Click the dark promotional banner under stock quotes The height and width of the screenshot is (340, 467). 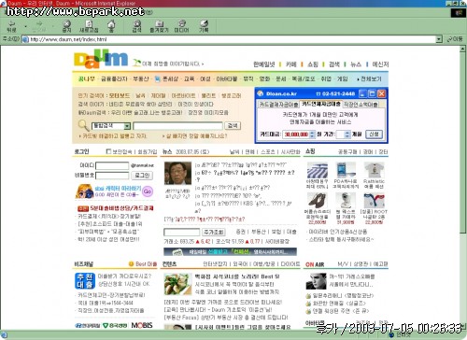pyautogui.click(x=230, y=251)
